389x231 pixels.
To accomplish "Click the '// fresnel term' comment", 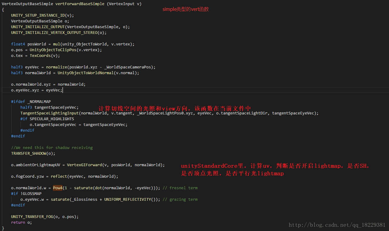I will point(180,188).
